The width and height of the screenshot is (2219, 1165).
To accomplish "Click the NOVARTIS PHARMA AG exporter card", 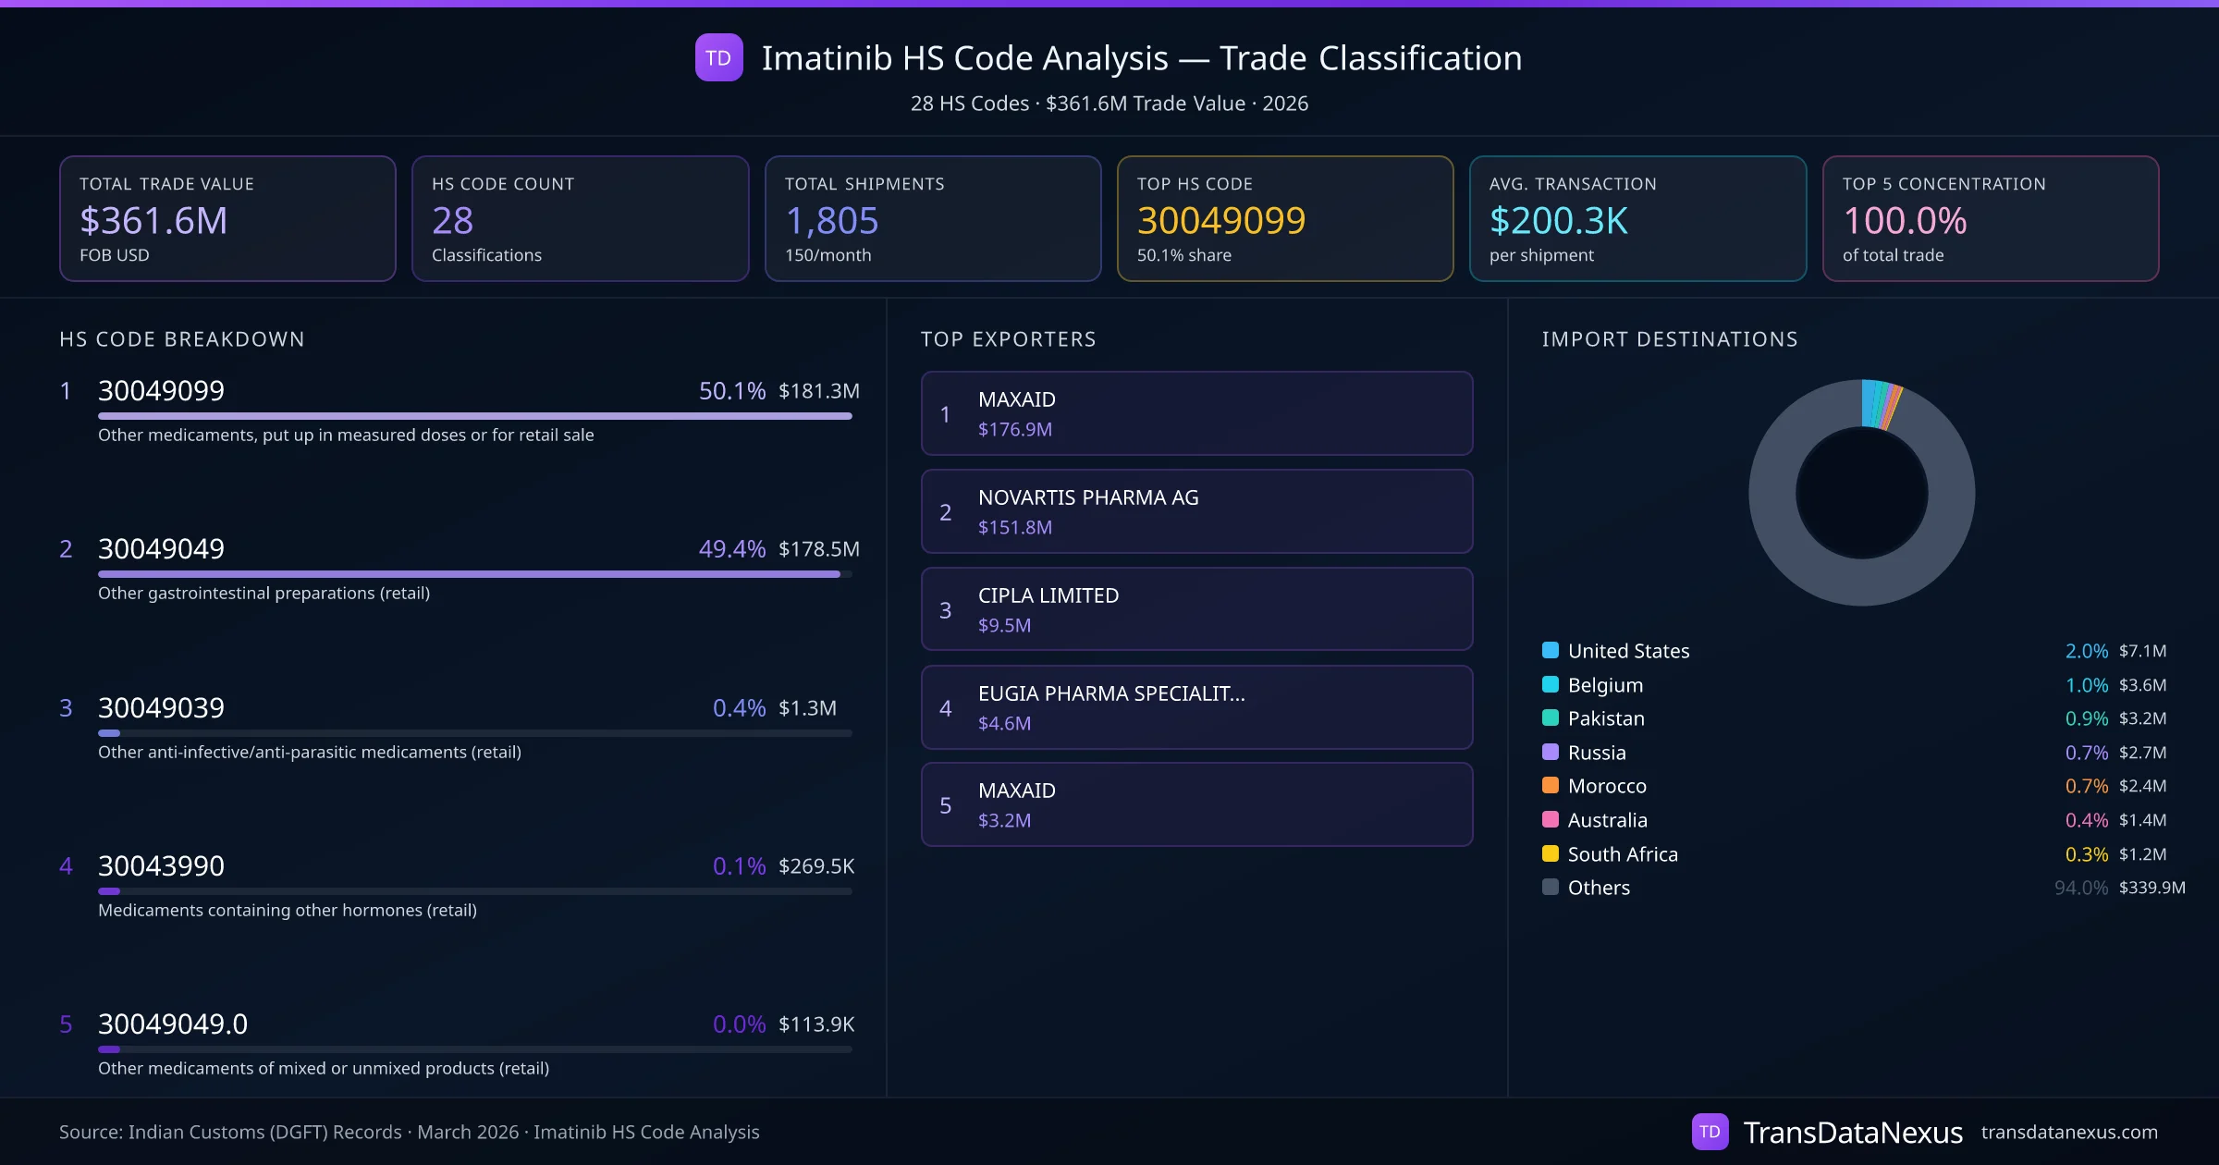I will (1196, 511).
